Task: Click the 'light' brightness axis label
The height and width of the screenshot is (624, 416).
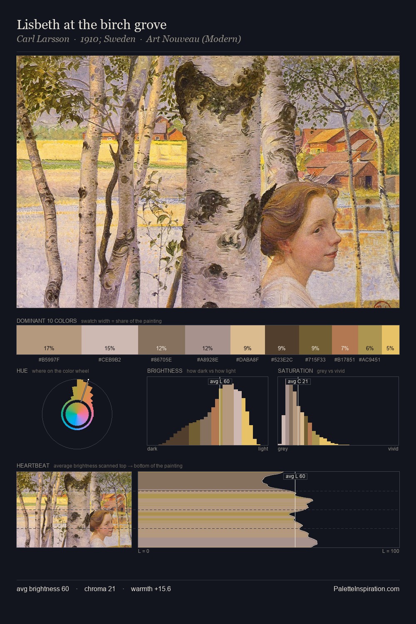Action: (x=263, y=448)
